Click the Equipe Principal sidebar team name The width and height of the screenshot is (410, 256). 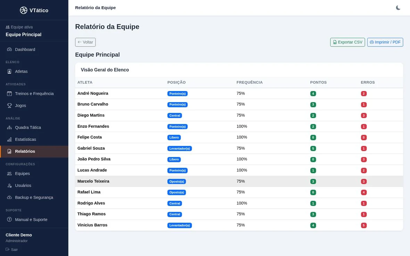24,34
